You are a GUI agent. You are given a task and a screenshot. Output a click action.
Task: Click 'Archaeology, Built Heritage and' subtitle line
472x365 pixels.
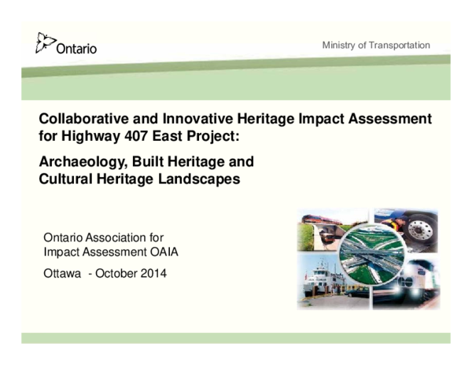click(146, 161)
